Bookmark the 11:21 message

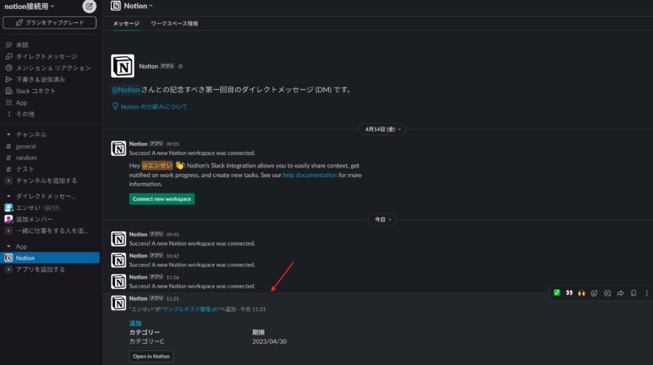point(633,293)
